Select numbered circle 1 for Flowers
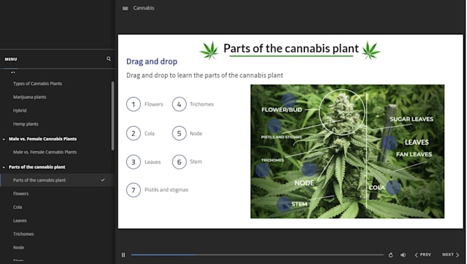This screenshot has height=264, width=467. 133,104
